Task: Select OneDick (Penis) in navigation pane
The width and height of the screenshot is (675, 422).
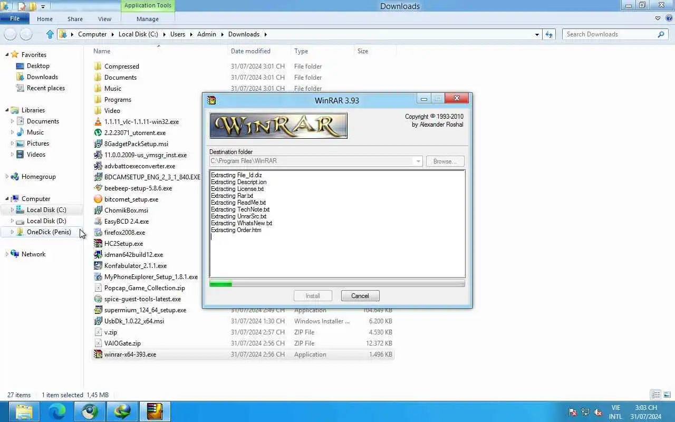Action: tap(49, 232)
